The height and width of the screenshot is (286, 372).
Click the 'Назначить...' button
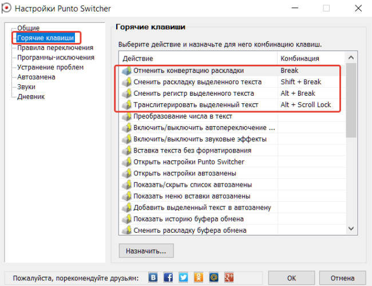tap(146, 251)
